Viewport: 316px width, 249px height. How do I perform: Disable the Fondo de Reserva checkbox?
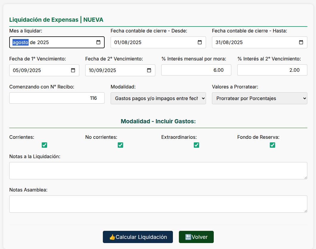pyautogui.click(x=272, y=145)
